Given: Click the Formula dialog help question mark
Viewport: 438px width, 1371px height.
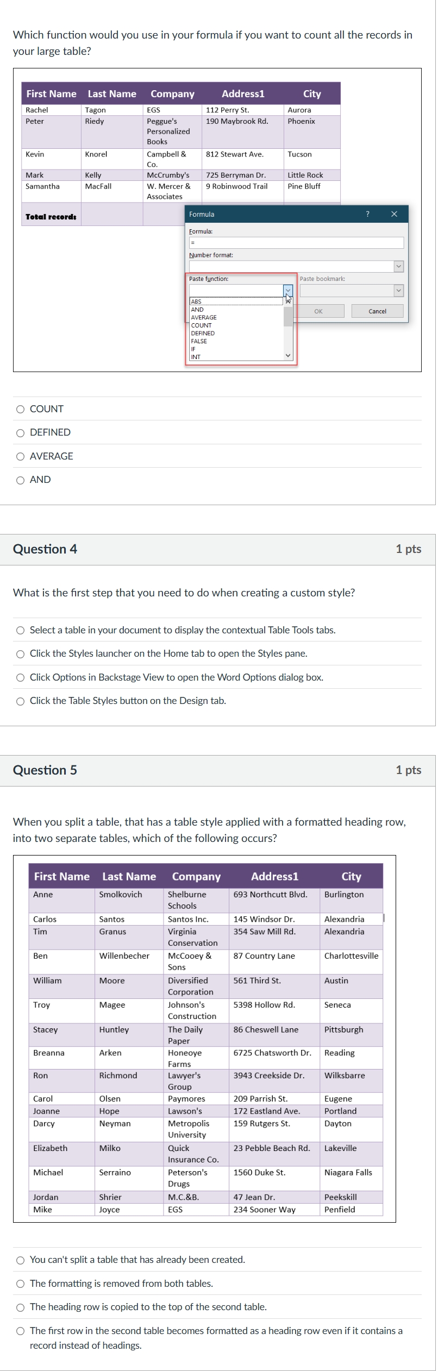Looking at the screenshot, I should coord(367,214).
